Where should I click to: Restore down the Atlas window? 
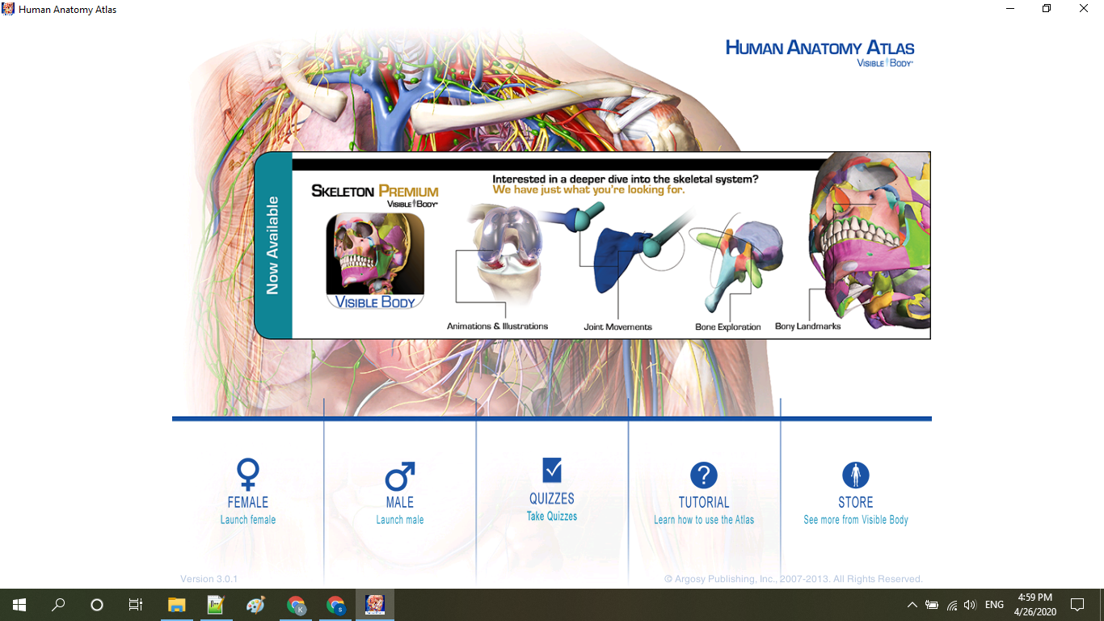(1047, 9)
